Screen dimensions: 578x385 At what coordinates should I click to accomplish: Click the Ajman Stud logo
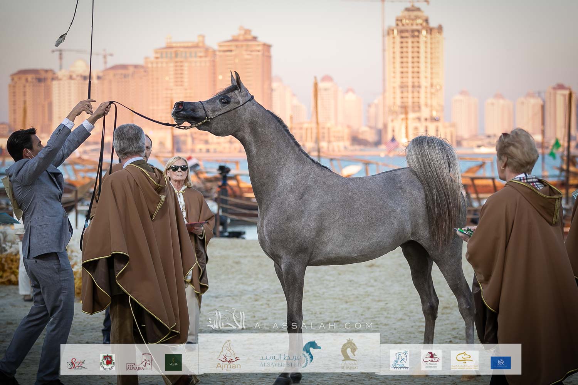click(228, 357)
